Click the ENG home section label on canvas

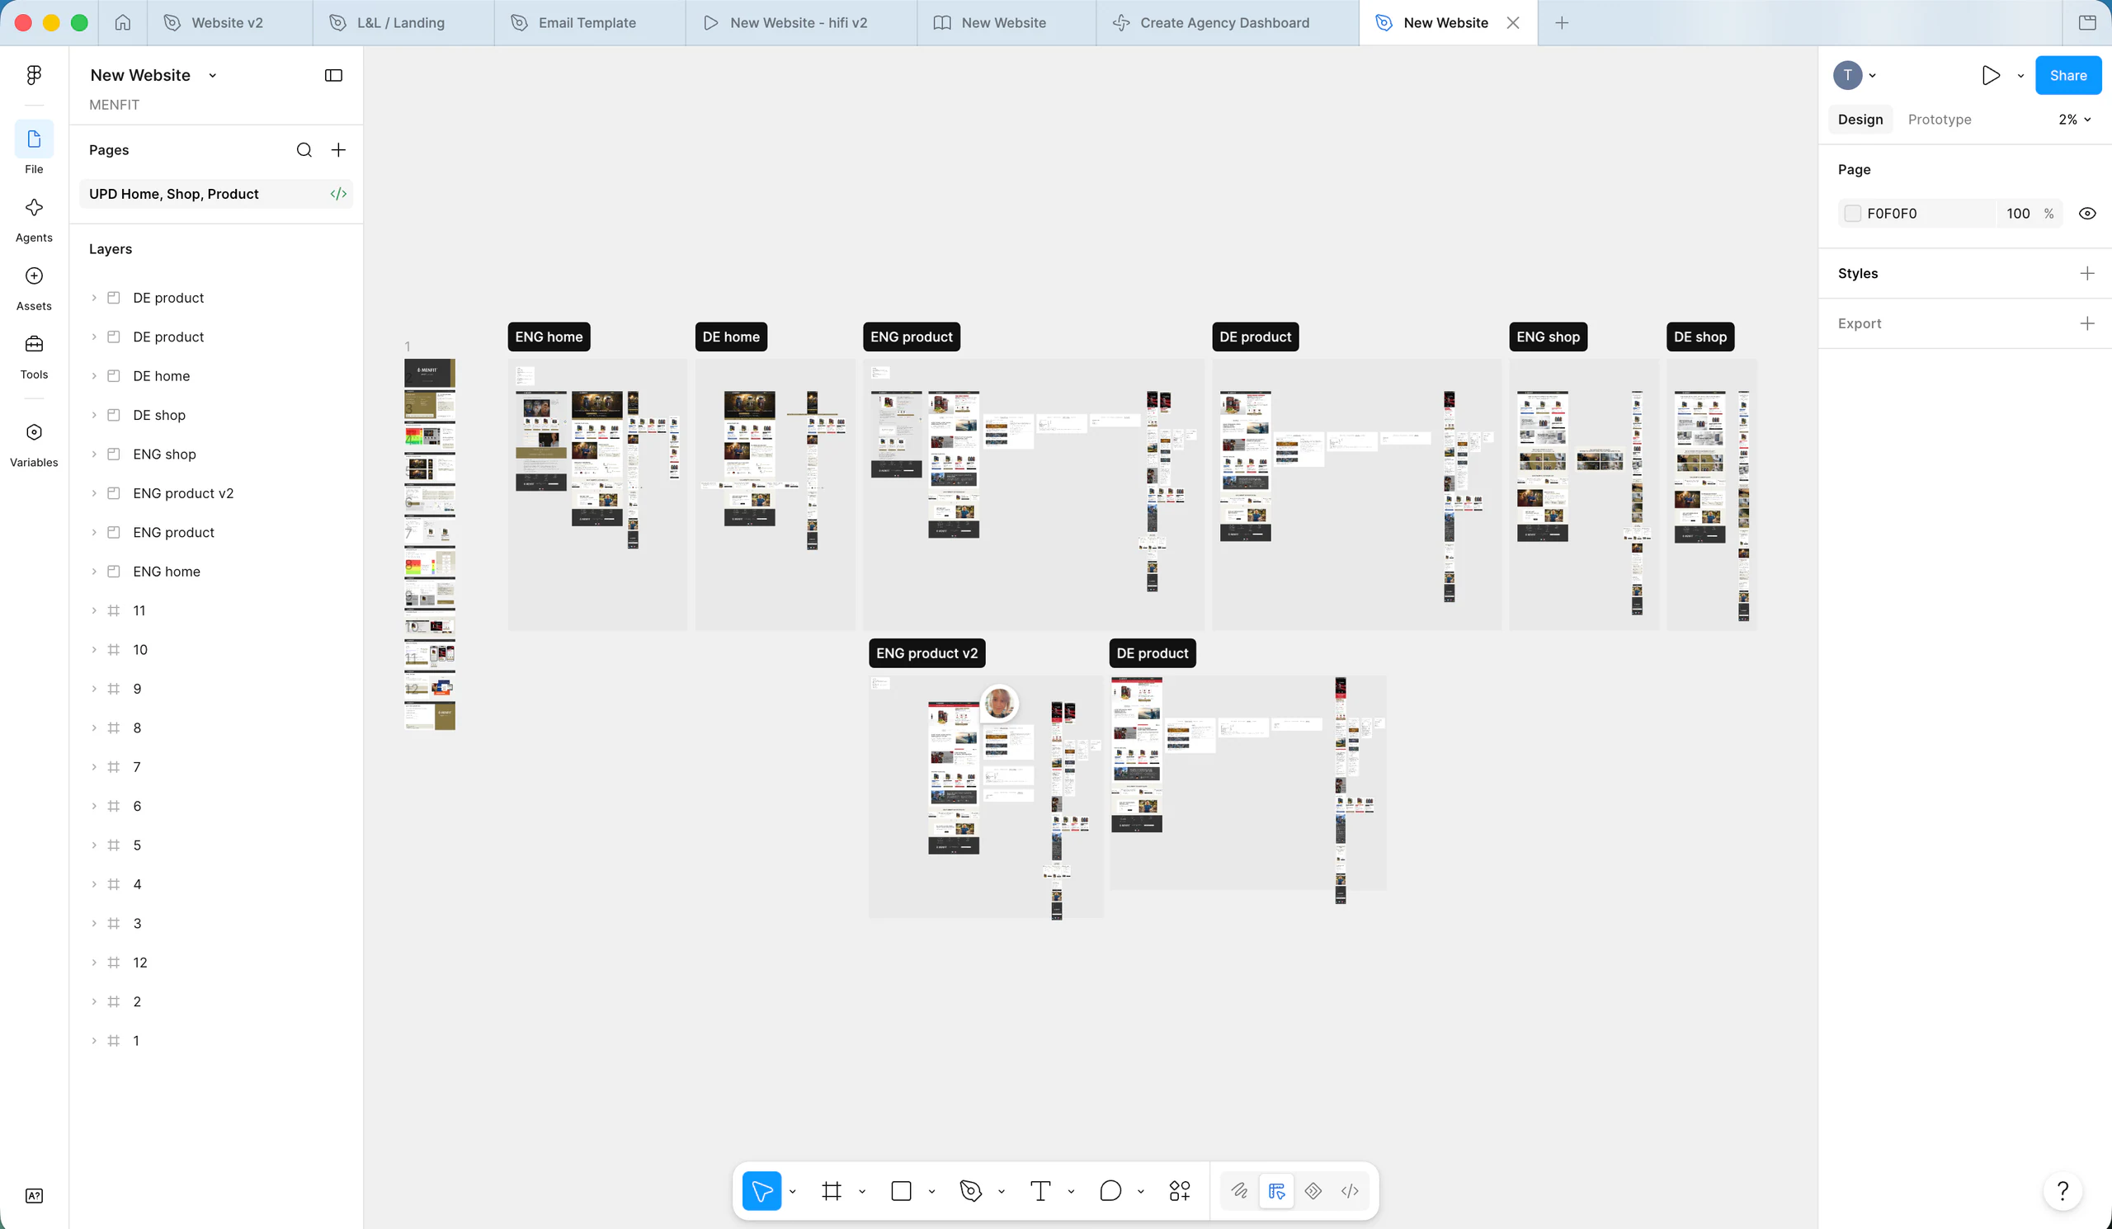pyautogui.click(x=549, y=337)
